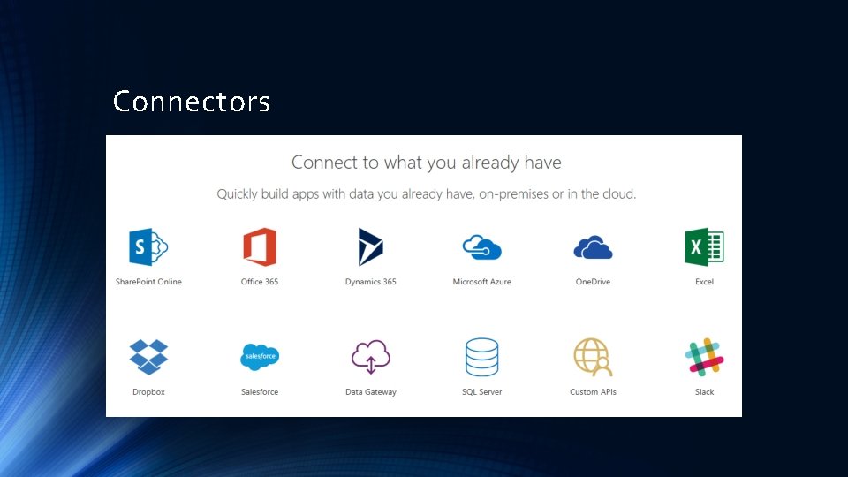Select the OneDrive cloud icon
The image size is (848, 477).
pos(593,247)
